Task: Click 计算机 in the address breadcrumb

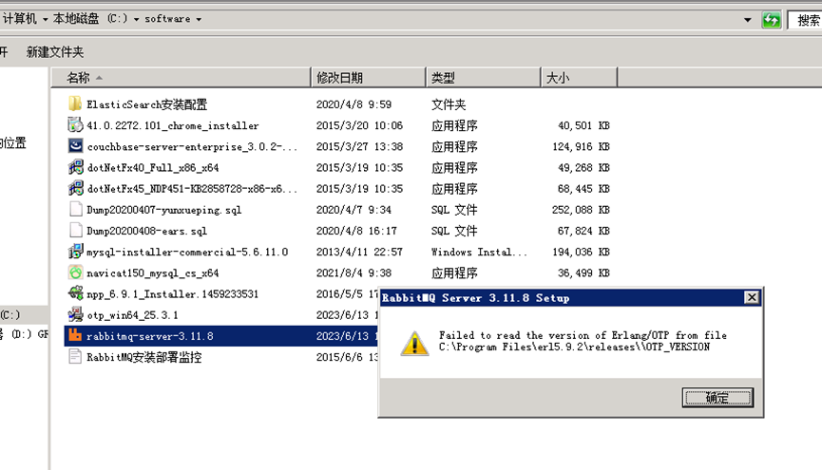Action: [20, 19]
